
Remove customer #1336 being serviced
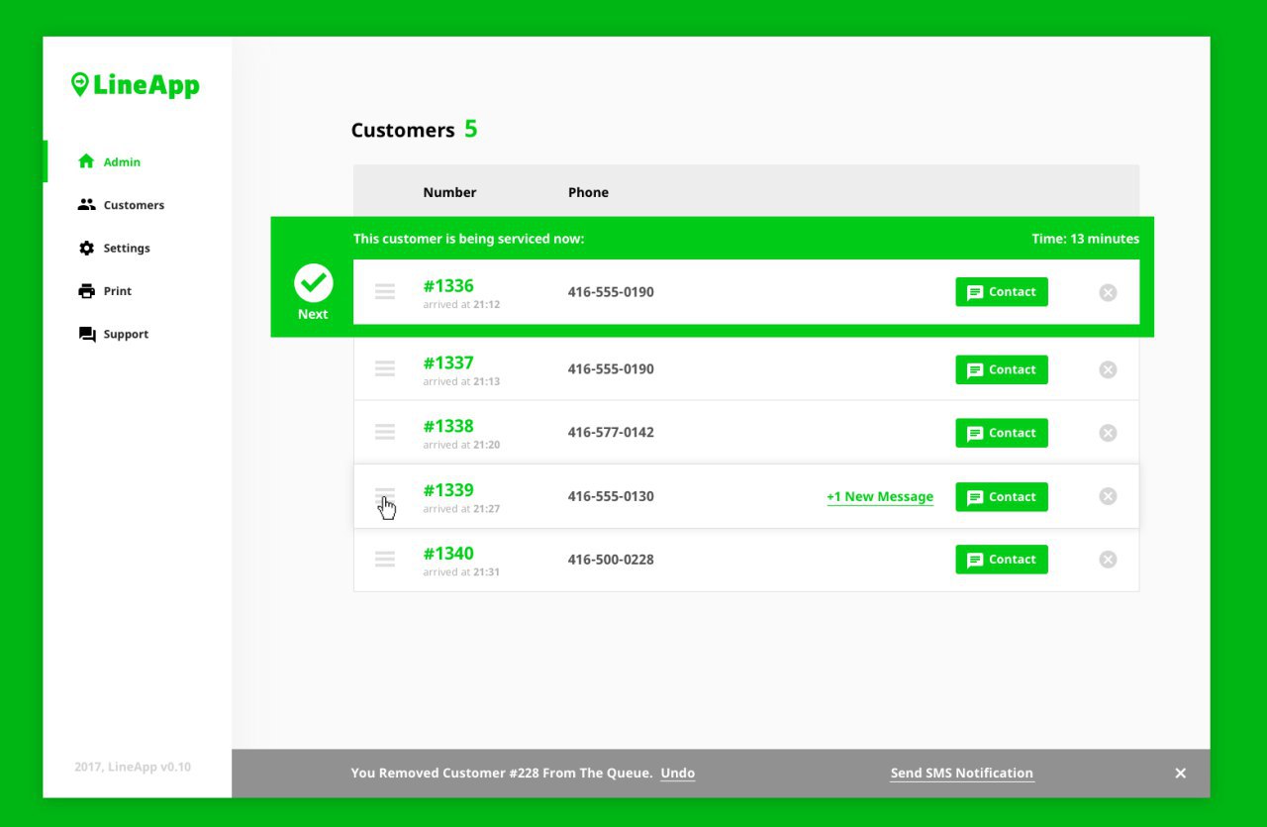pos(1108,292)
